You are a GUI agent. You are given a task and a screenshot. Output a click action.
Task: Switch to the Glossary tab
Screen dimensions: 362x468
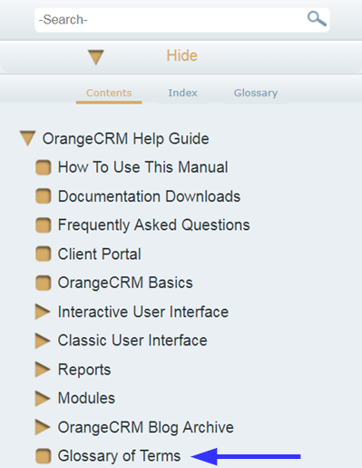(x=256, y=93)
